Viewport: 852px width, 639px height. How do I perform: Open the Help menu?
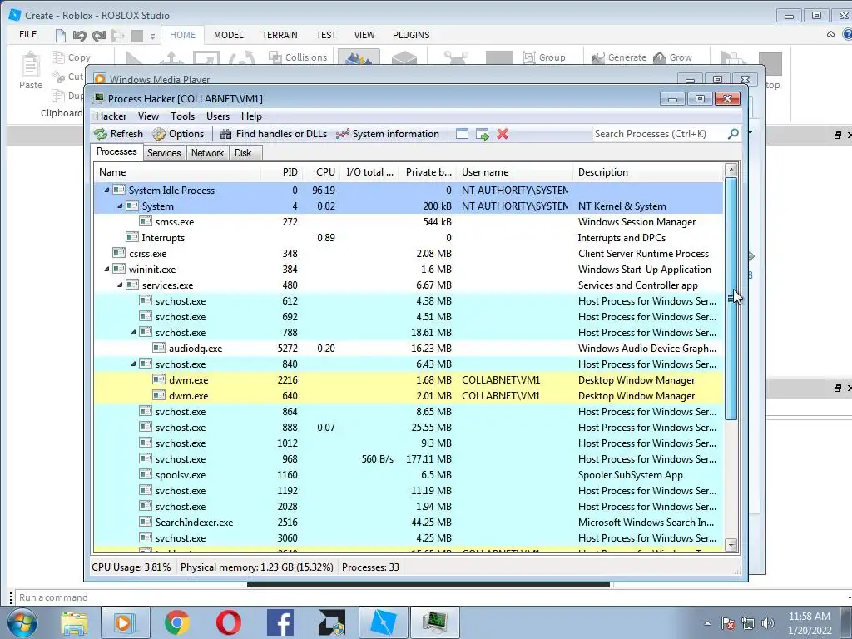251,116
